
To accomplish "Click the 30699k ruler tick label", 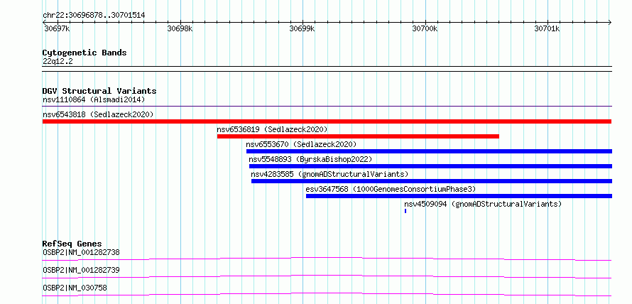I will tap(303, 28).
